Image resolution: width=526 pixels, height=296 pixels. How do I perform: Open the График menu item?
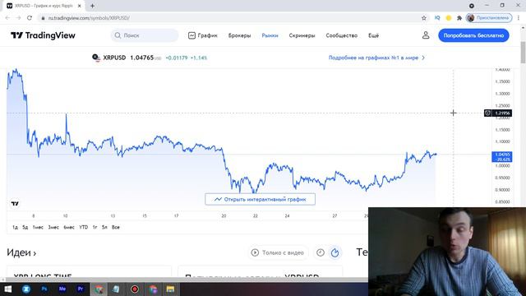click(203, 35)
